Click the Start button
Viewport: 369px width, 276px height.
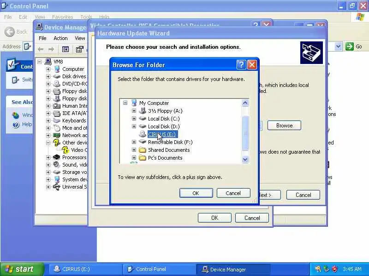(x=22, y=269)
